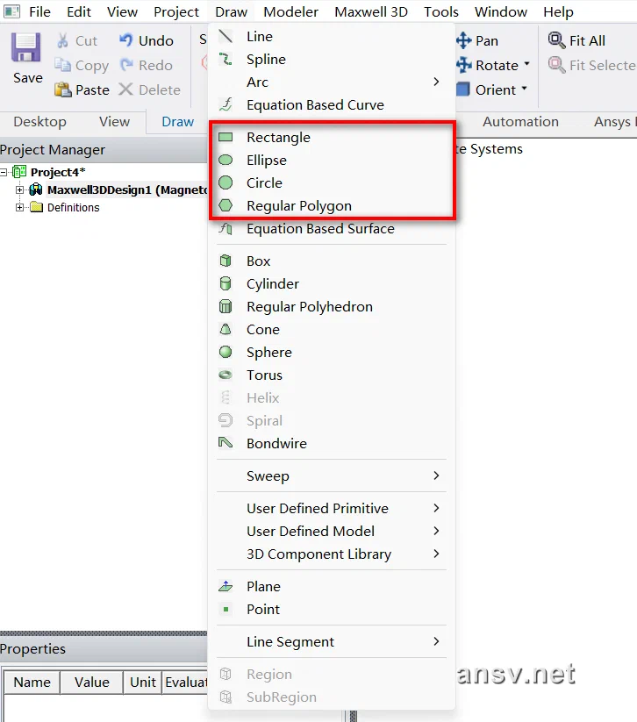Image resolution: width=637 pixels, height=722 pixels.
Task: Open the Project menu
Action: [176, 11]
